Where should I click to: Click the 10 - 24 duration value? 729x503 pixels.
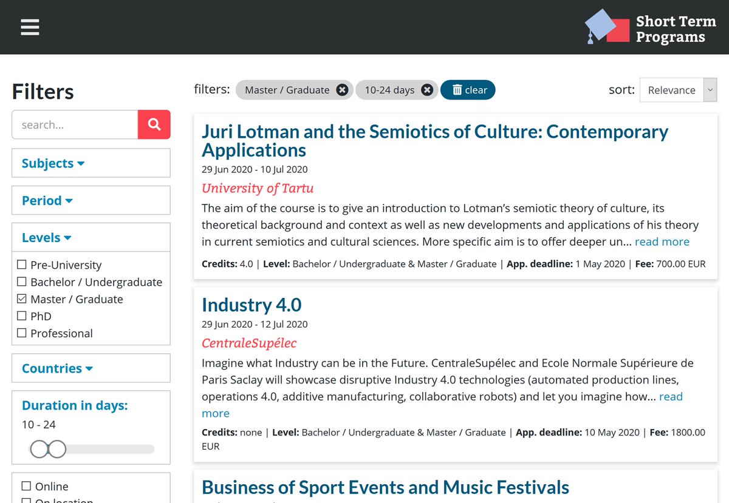(x=39, y=425)
